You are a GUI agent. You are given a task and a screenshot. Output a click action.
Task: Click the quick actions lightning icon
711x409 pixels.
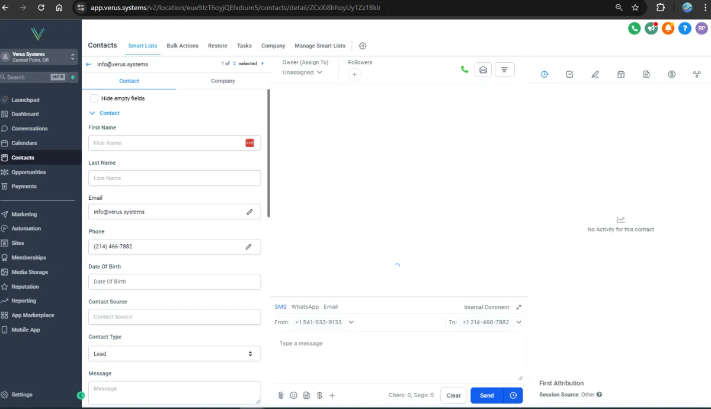(x=73, y=77)
